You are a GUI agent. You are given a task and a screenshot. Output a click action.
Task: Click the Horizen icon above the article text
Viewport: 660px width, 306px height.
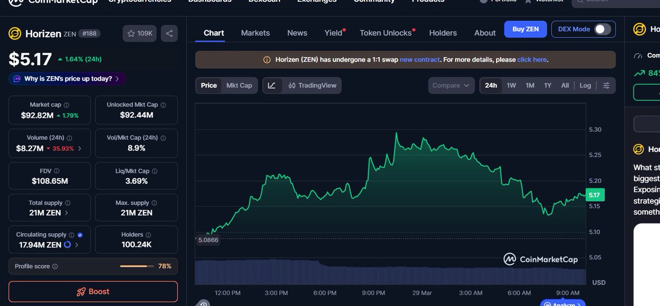[x=639, y=149]
